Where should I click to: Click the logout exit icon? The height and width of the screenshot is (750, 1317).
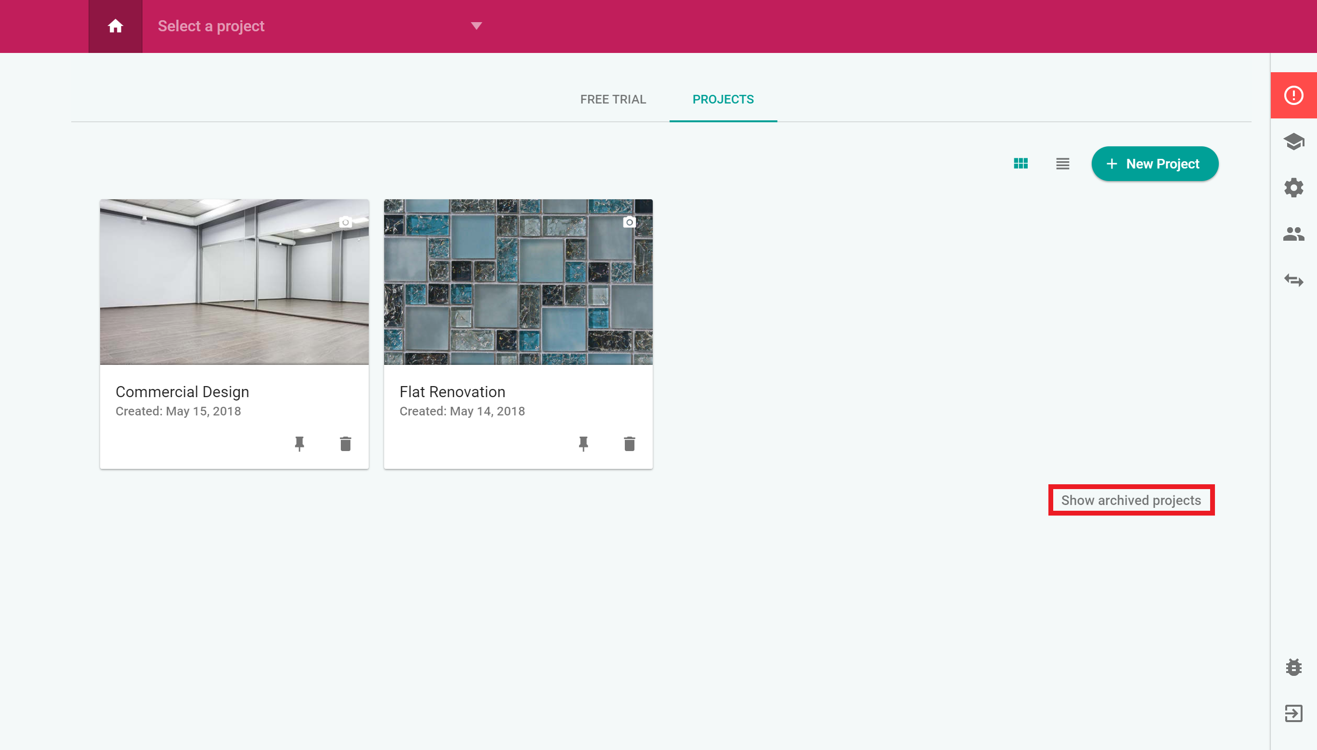pos(1293,713)
